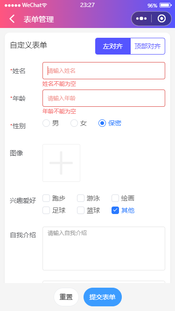
Task: Tap the battery status icon
Action: click(x=166, y=5)
